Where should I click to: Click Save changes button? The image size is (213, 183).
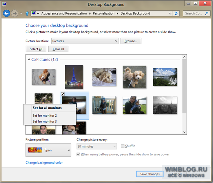[x=150, y=174]
